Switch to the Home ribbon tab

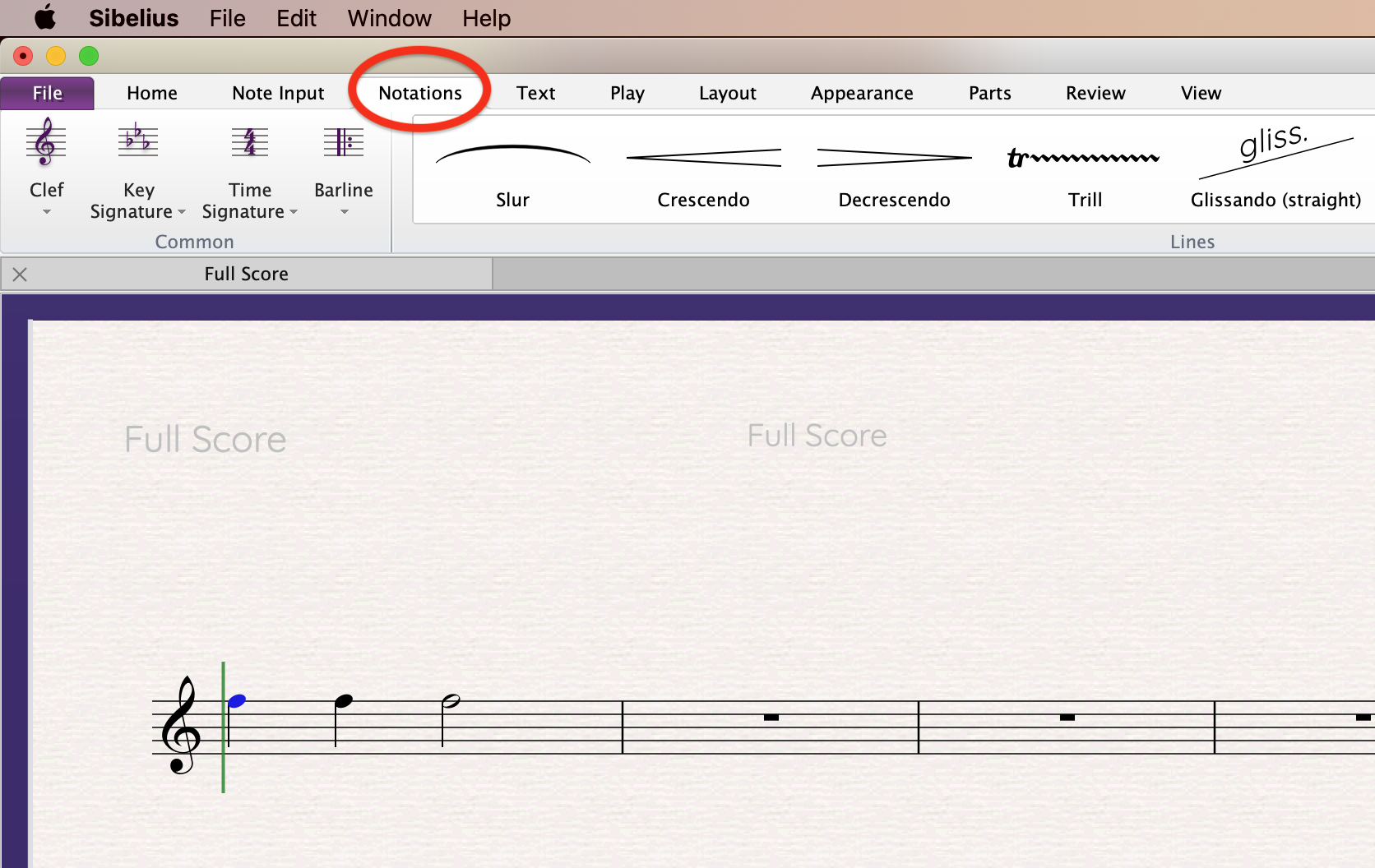coord(152,93)
